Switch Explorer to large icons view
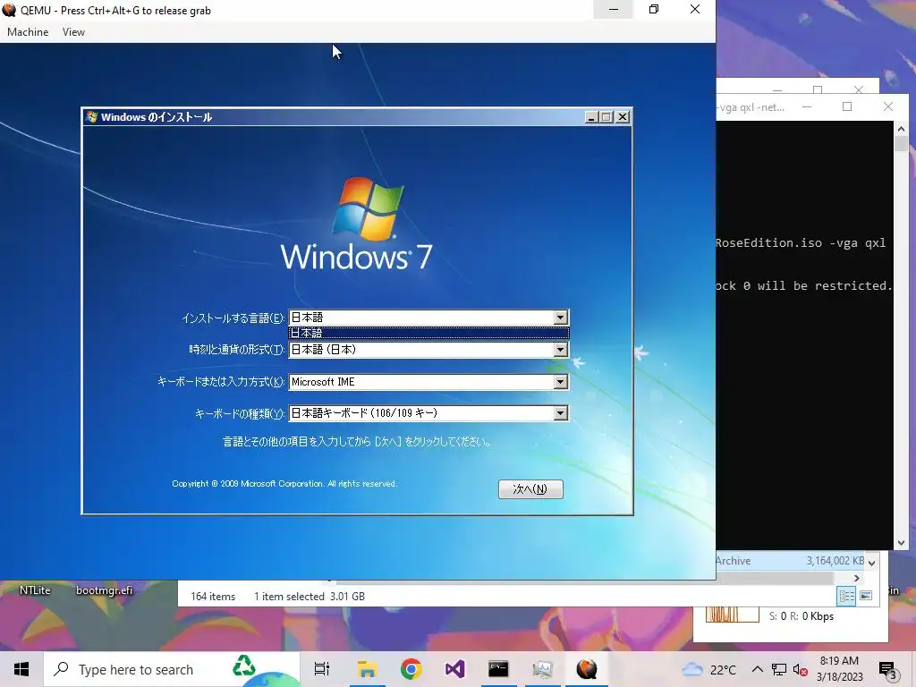916x687 pixels. pos(866,596)
